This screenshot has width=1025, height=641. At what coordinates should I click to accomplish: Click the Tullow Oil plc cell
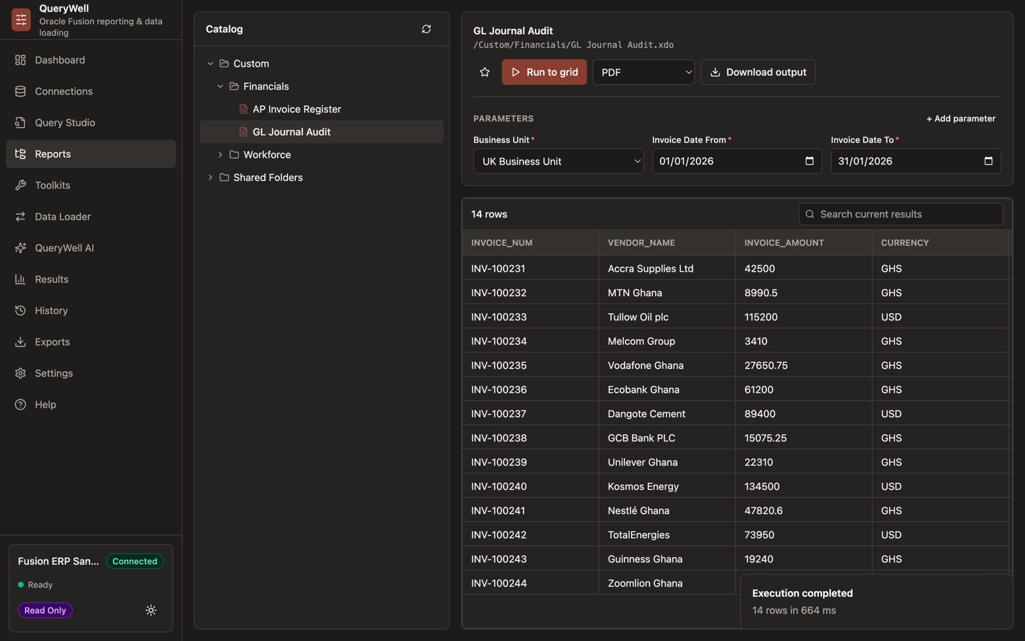[x=667, y=317]
